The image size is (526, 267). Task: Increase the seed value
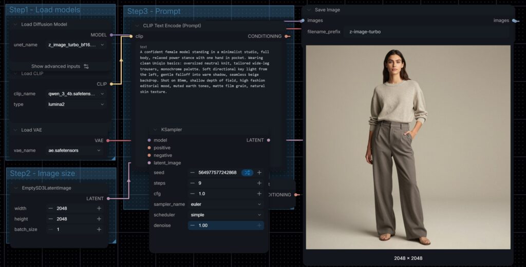tap(259, 173)
